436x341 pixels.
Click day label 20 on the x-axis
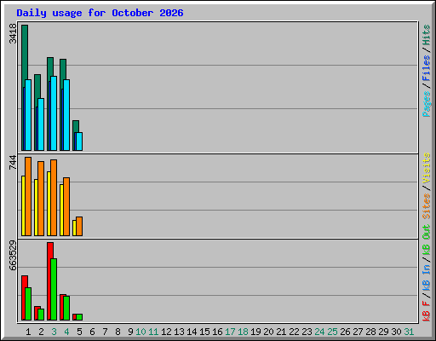pyautogui.click(x=268, y=332)
